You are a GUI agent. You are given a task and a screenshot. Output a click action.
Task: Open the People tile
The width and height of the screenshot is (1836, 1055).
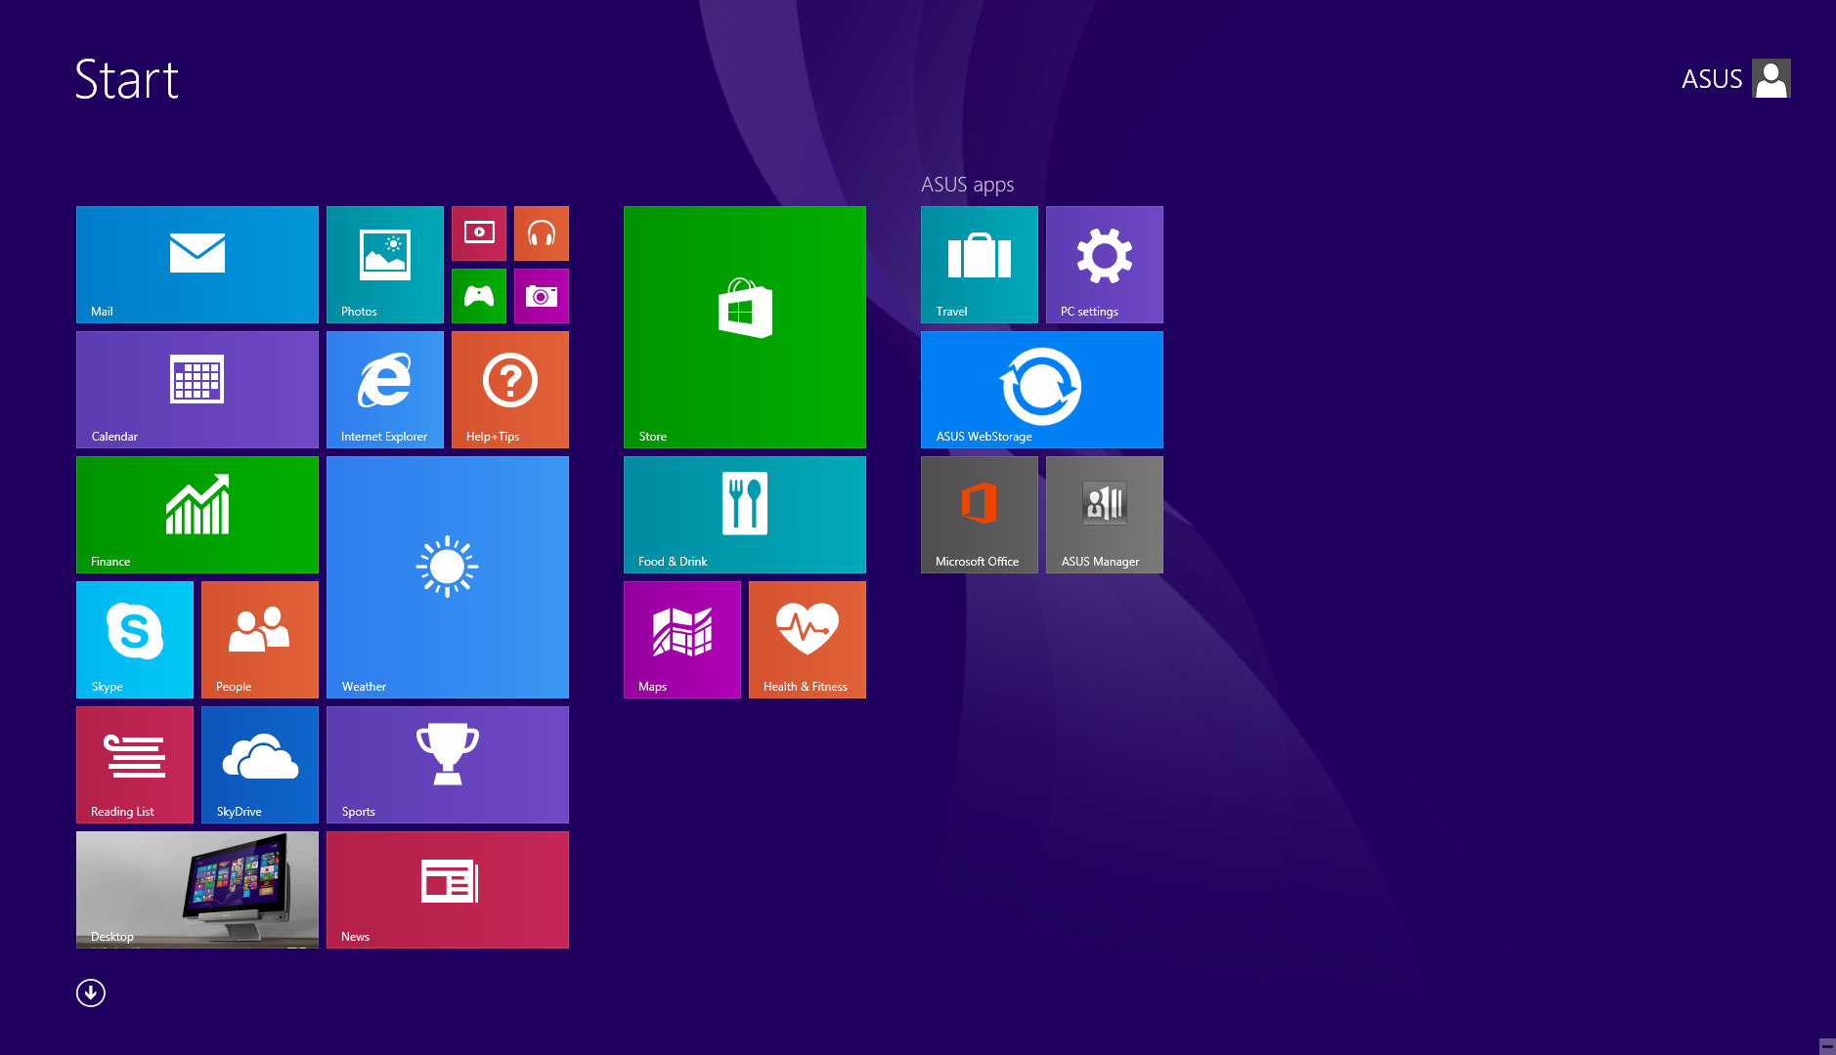tap(260, 640)
